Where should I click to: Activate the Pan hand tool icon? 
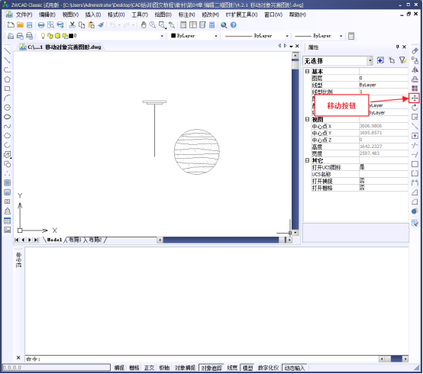point(144,25)
